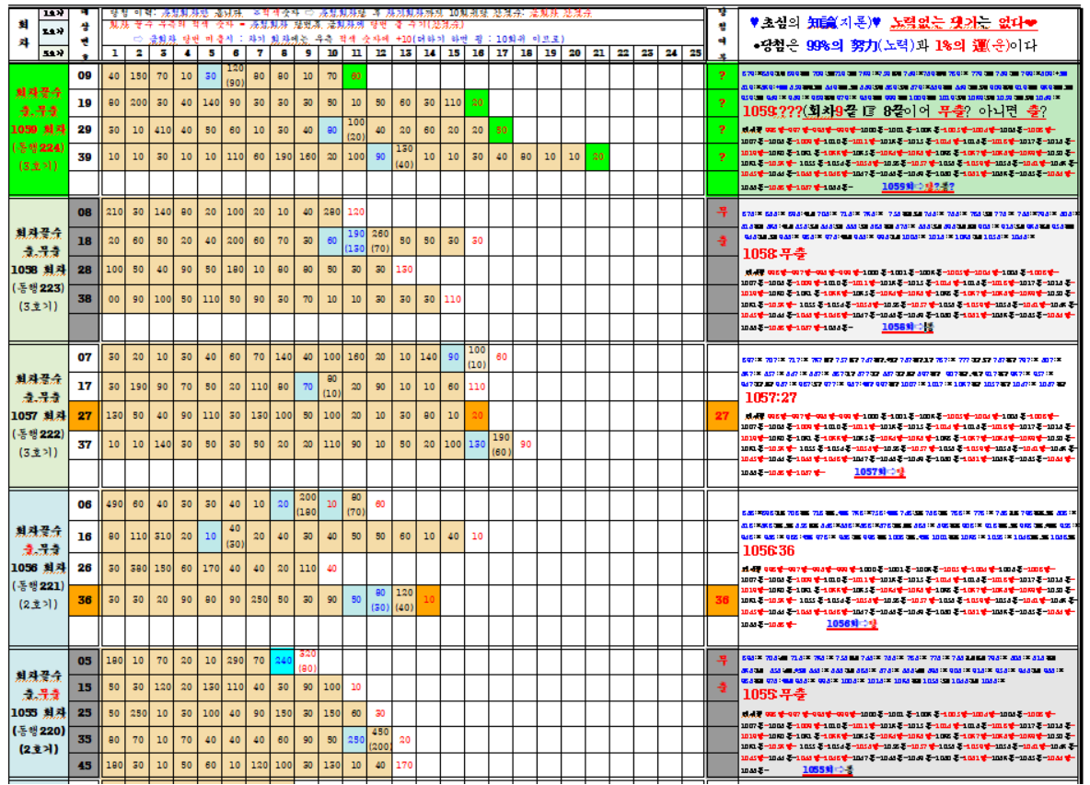Viewport: 1090px width, 785px height.
Task: Select the top green question mark result cell
Action: click(722, 75)
